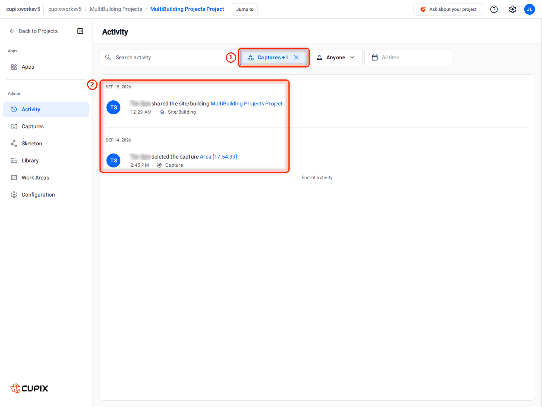
Task: Click the Activity history clock icon
Action: click(x=14, y=109)
